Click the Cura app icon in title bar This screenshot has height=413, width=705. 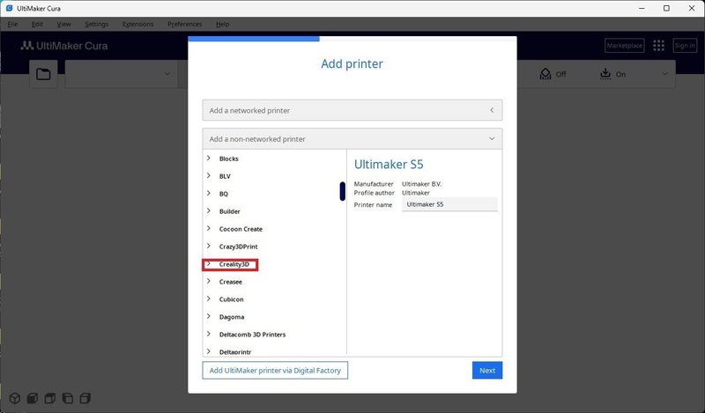pos(9,8)
